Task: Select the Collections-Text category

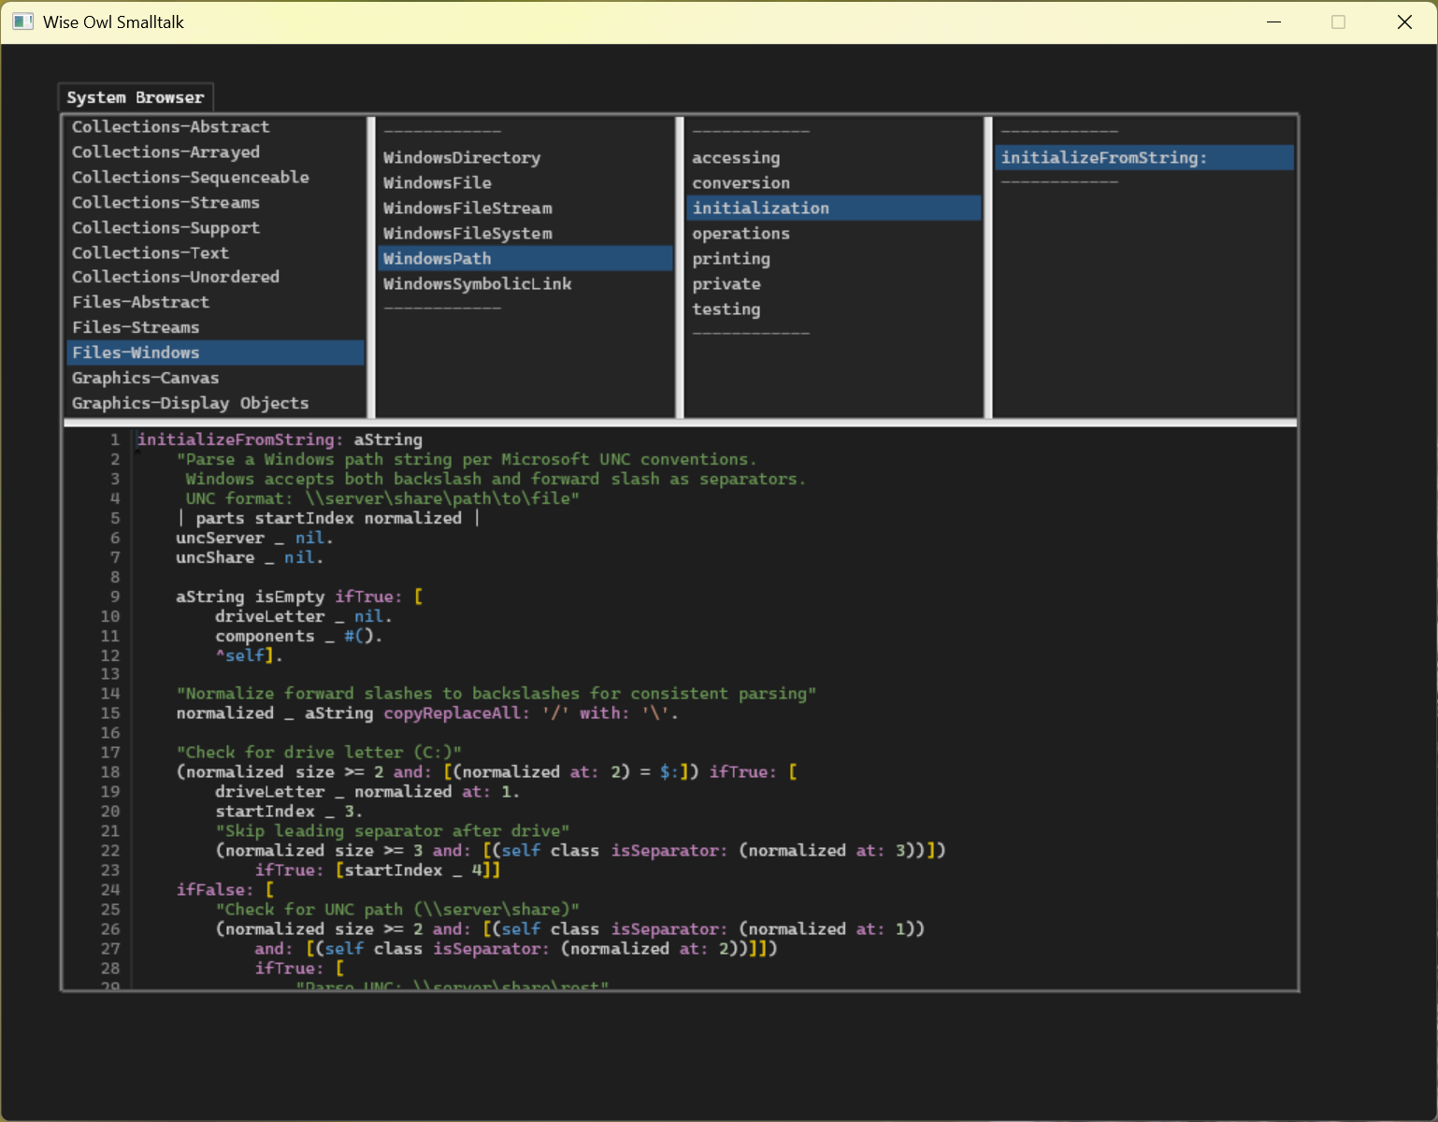Action: point(150,252)
